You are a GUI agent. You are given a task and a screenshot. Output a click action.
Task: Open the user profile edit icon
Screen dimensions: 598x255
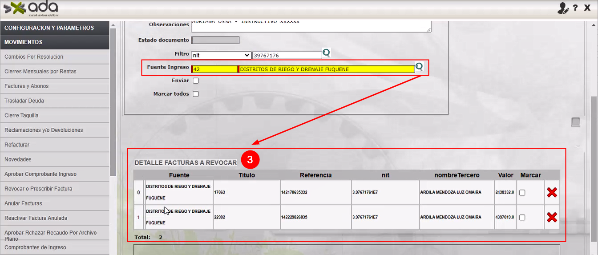point(563,8)
